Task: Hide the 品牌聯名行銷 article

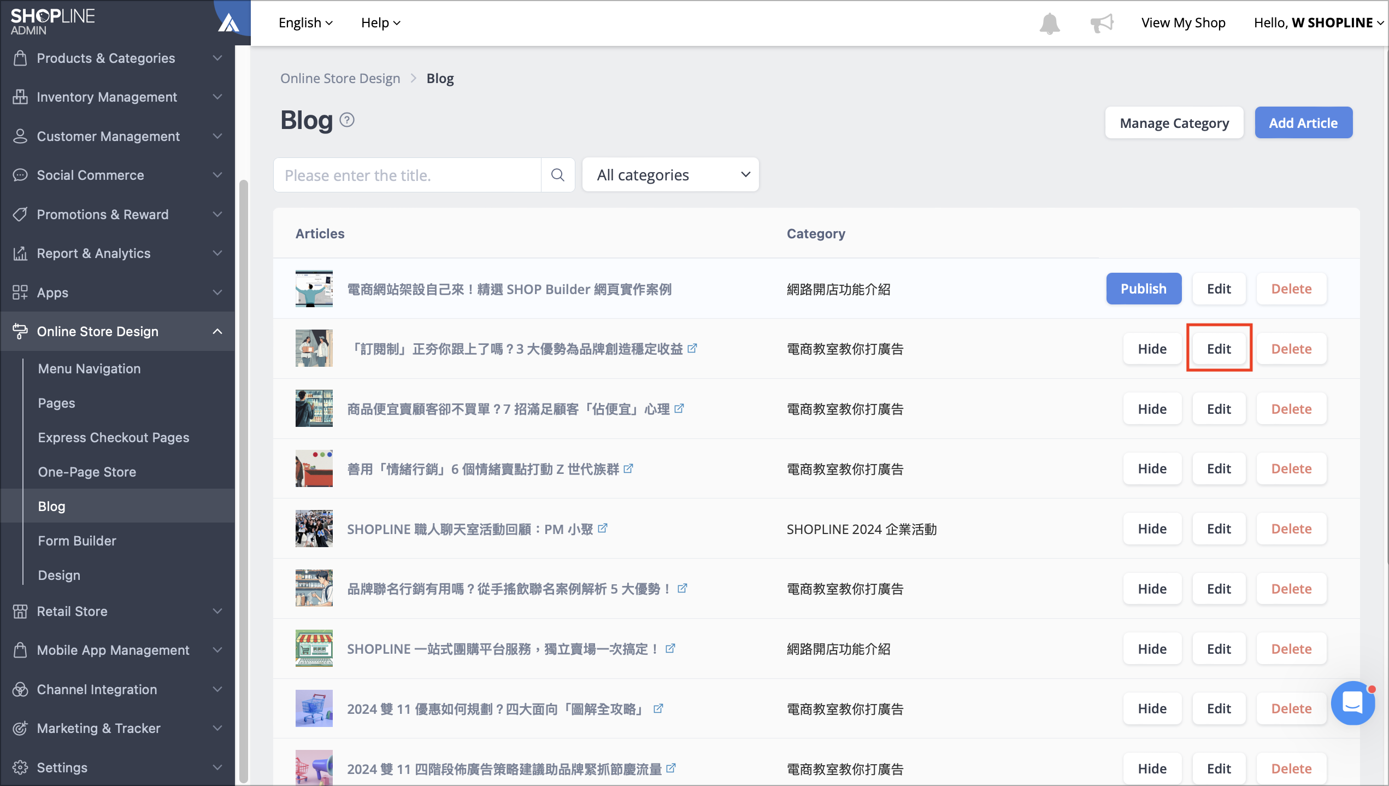Action: (1152, 589)
